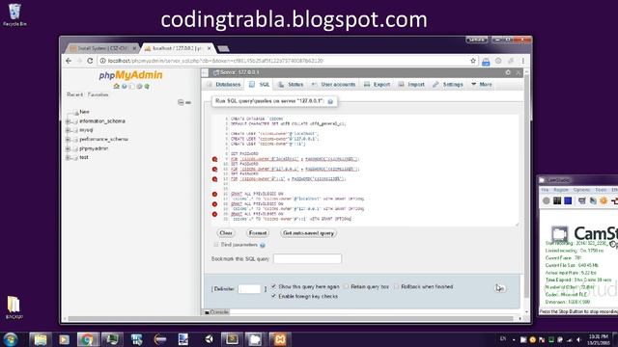Viewport: 618px width, 347px height.
Task: Click Chrome icon in taskbar
Action: coord(87,339)
